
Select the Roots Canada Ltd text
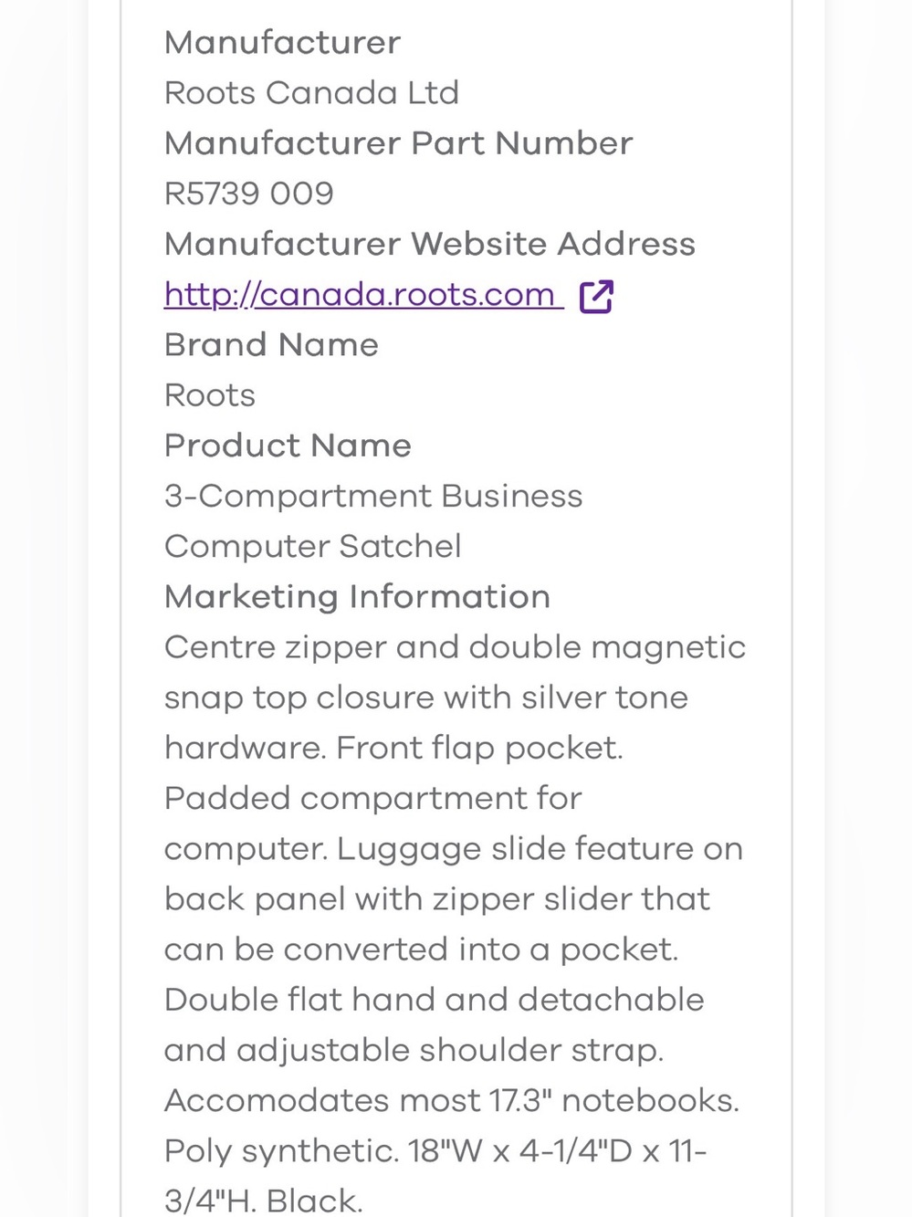tap(311, 93)
